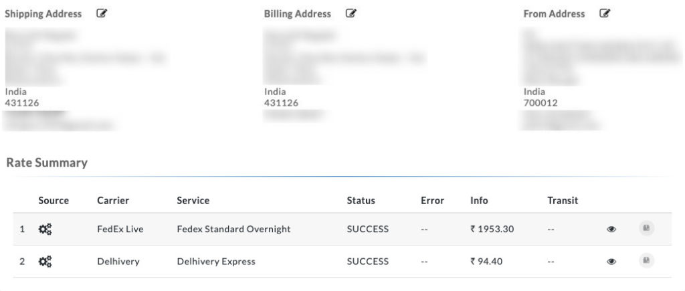Viewport: 685px width, 291px height.
Task: Click the Delhivery Express service cell
Action: pos(216,262)
